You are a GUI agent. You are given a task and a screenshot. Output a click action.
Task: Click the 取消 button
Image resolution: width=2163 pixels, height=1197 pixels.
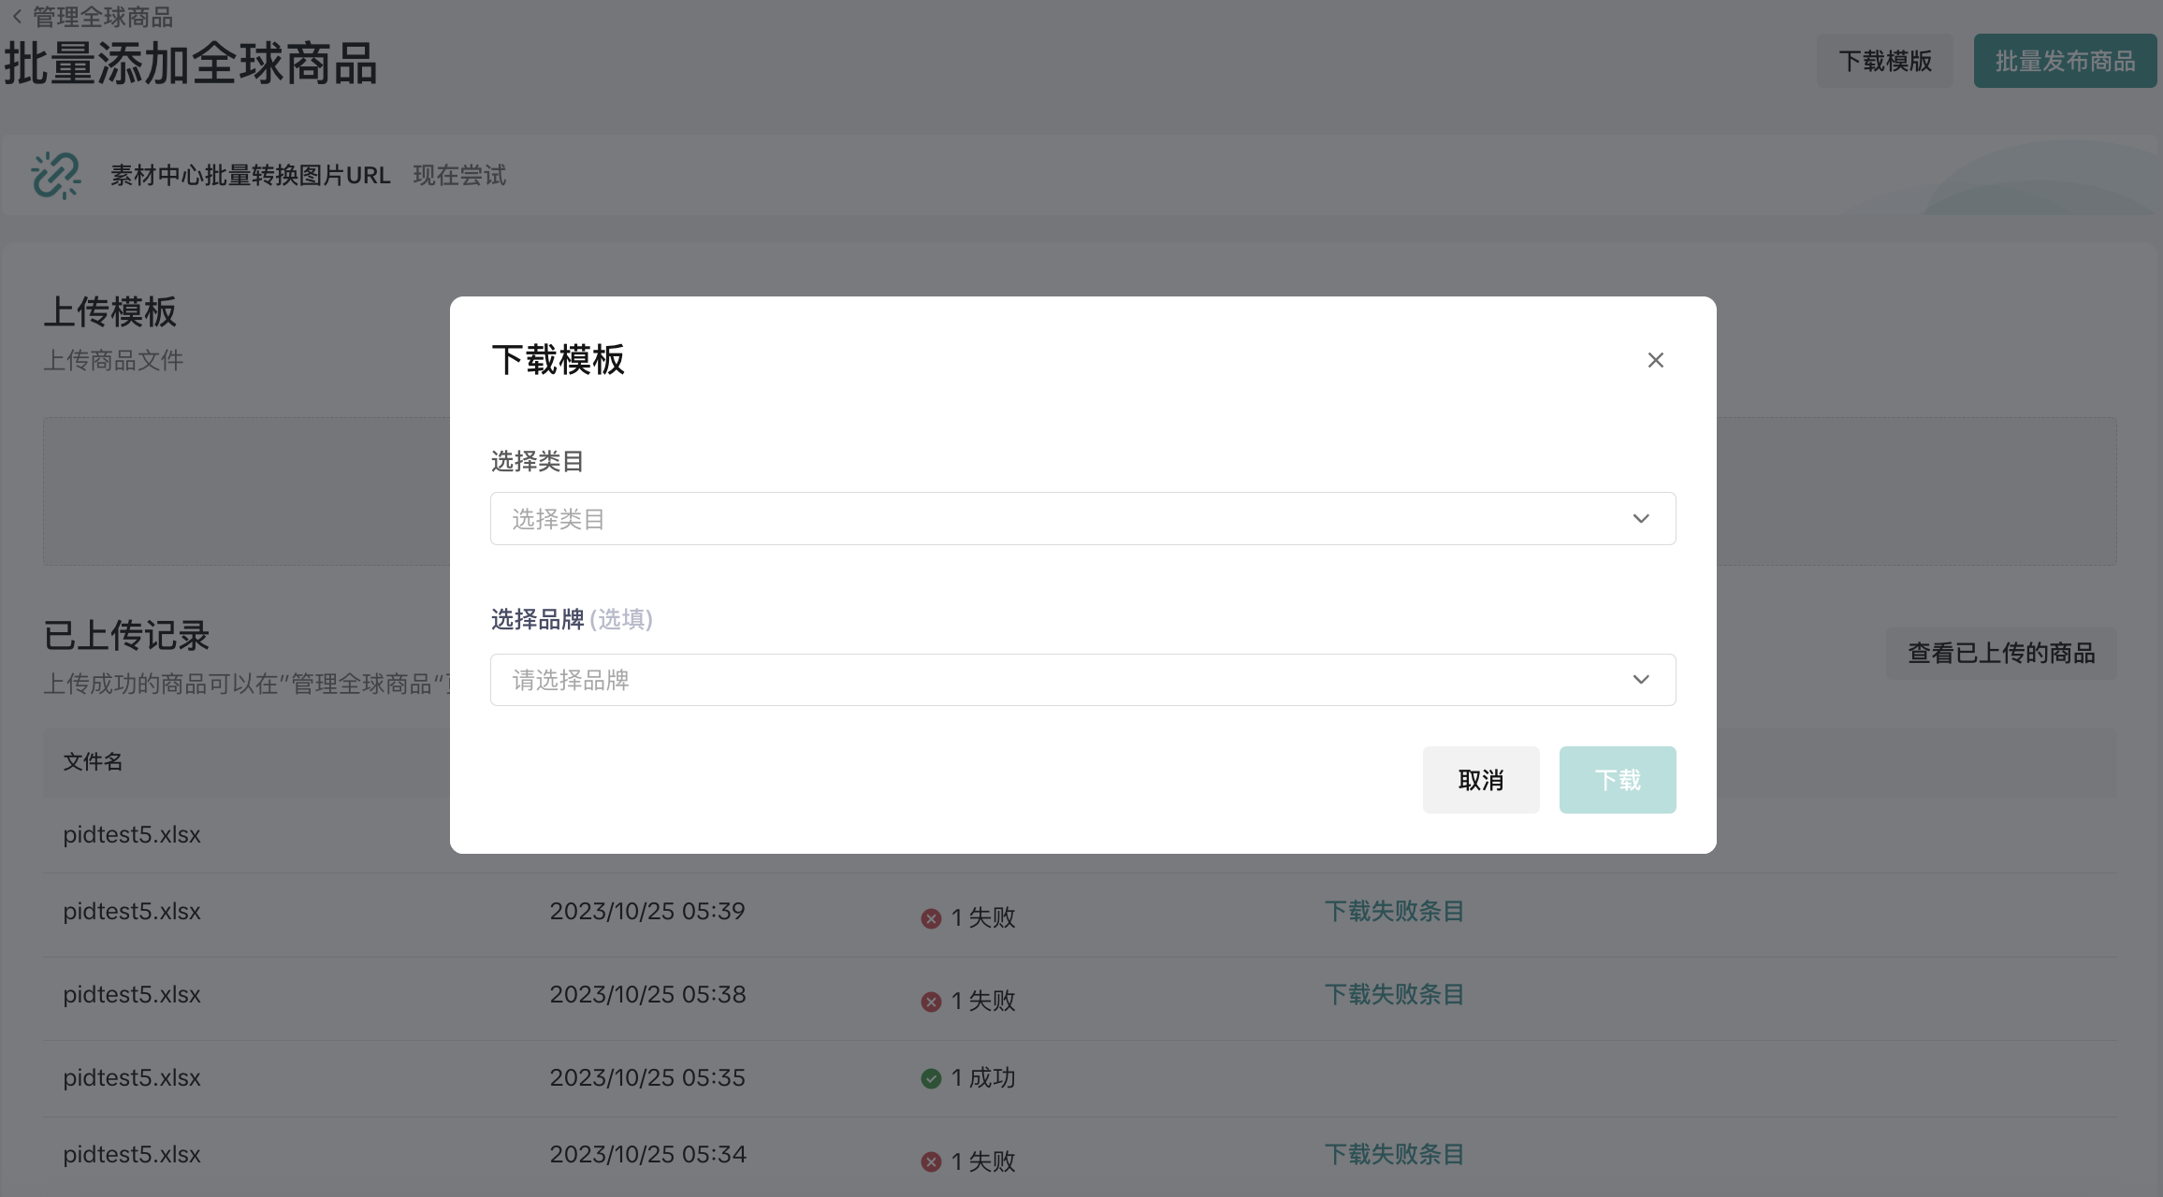click(1481, 780)
